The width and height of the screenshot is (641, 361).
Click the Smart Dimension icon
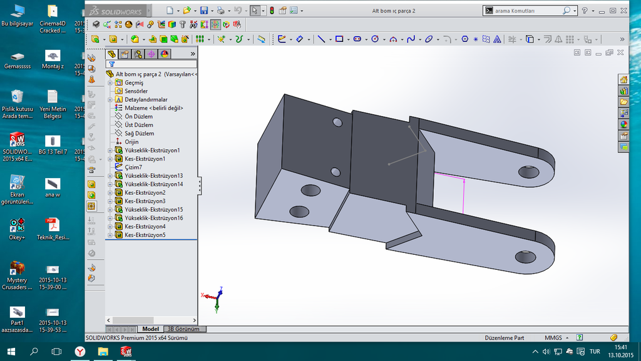pos(299,39)
